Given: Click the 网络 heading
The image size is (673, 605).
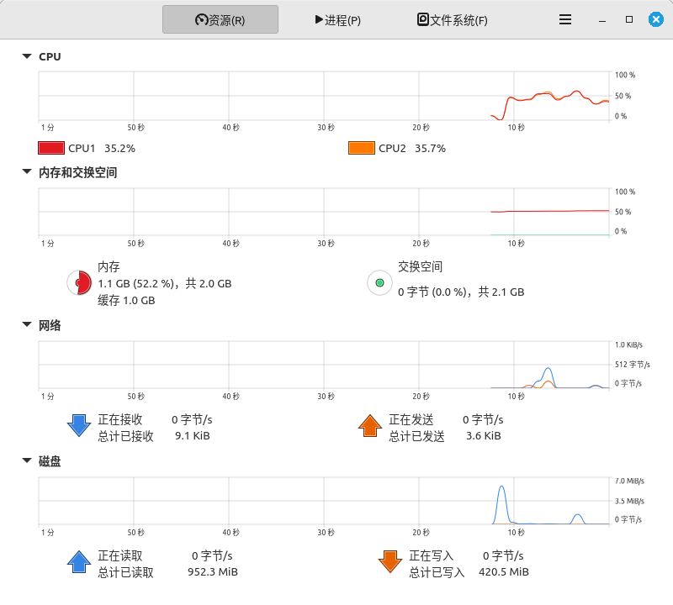Looking at the screenshot, I should 50,325.
